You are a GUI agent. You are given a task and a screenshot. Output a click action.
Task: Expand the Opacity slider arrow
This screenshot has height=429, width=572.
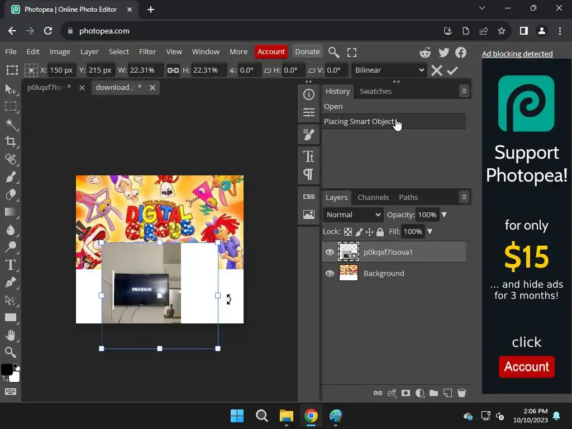(444, 215)
